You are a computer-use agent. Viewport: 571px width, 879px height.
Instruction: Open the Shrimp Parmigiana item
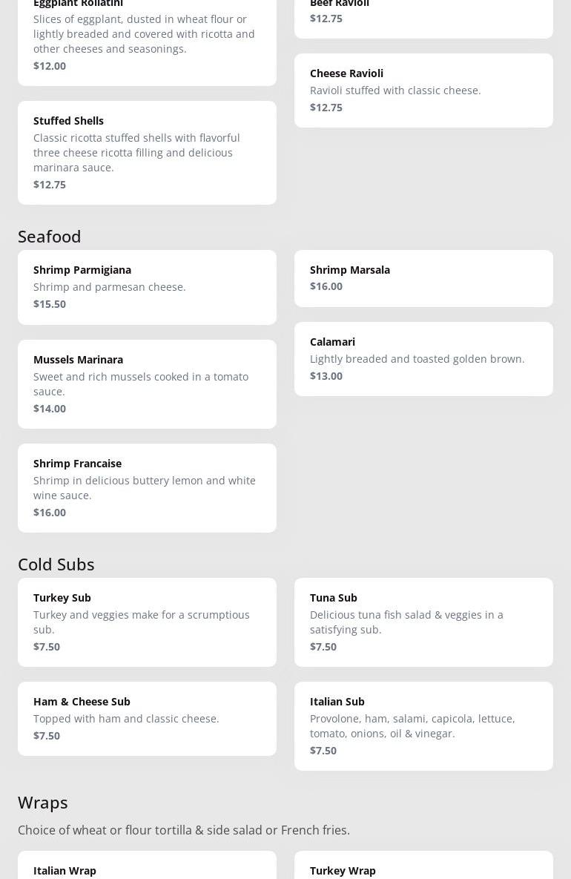[x=147, y=286]
